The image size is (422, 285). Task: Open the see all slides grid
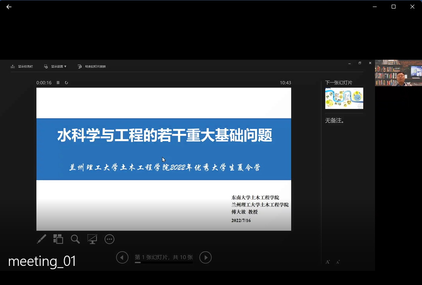58,239
